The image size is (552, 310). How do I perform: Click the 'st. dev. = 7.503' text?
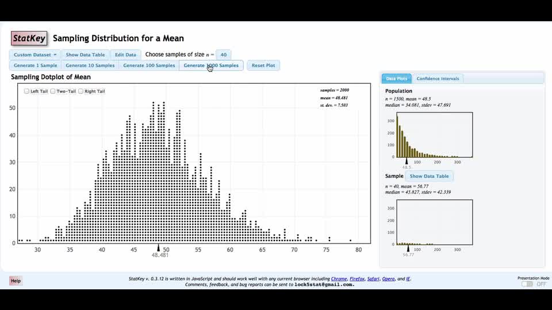[x=333, y=105]
